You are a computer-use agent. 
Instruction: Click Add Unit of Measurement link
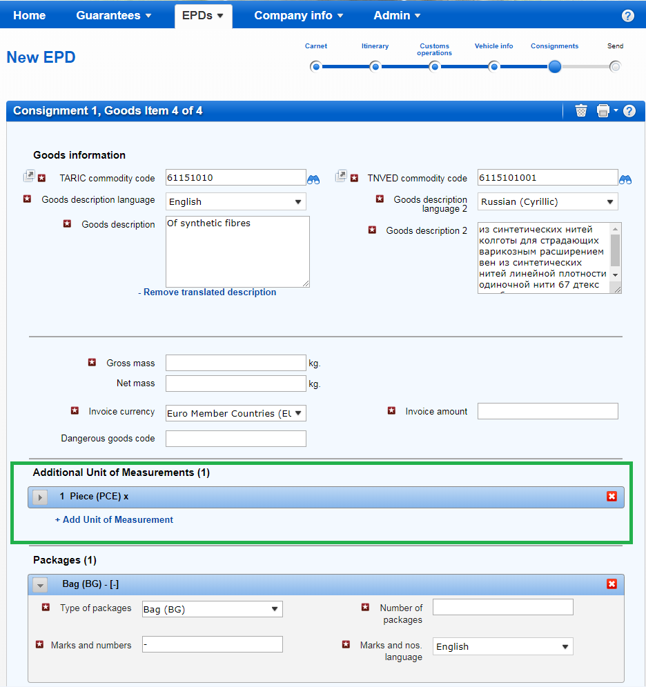[x=114, y=520]
